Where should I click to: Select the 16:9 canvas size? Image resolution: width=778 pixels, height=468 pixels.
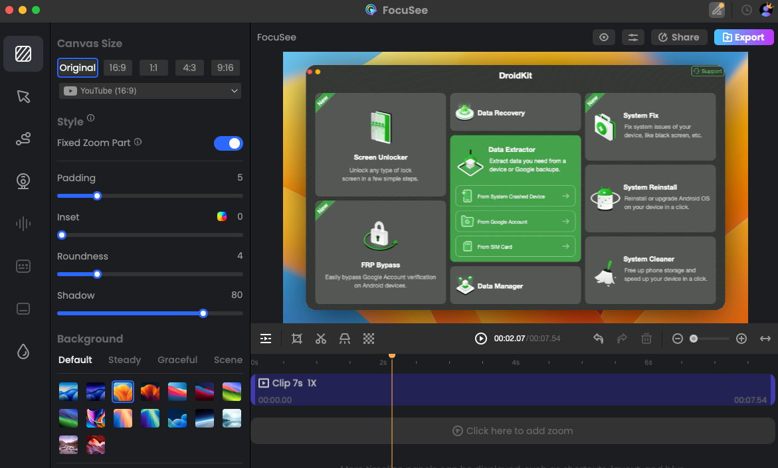pos(118,68)
